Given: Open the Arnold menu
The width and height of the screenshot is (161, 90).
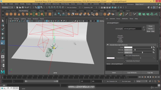Looking at the screenshot, I should click(x=108, y=4).
